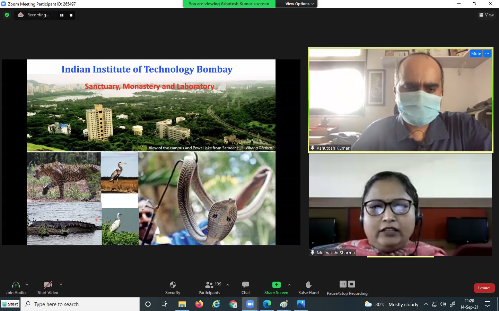This screenshot has height=311, width=499.
Task: Click the slide caption crediting Vihang Ghalsasi
Action: click(x=211, y=148)
